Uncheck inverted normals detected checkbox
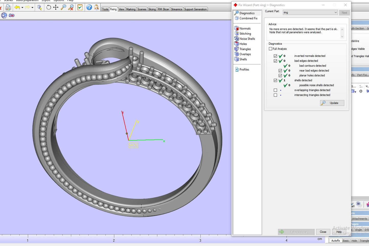Screen dimensions: 369x246 (275, 56)
